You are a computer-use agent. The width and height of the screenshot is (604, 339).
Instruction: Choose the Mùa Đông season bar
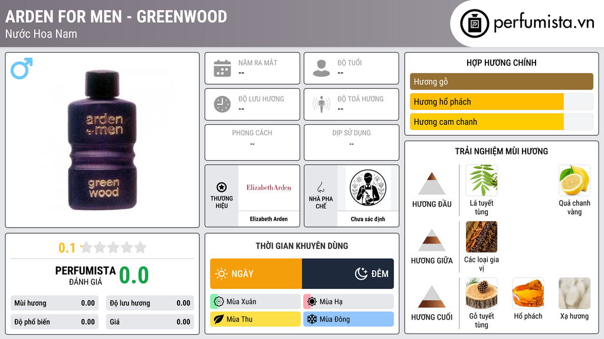click(349, 319)
